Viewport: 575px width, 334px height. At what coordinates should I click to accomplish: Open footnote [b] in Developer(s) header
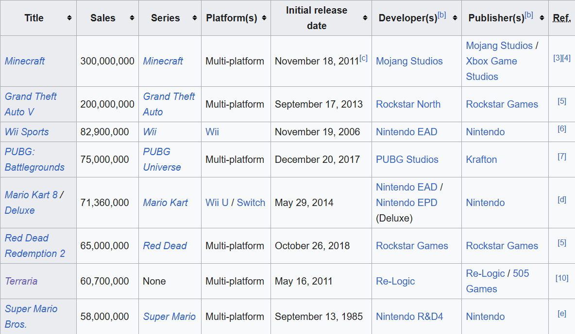click(x=442, y=15)
